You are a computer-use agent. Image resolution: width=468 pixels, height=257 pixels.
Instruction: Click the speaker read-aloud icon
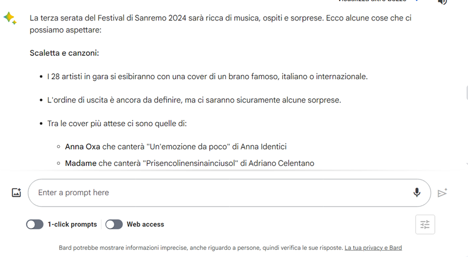tap(442, 2)
